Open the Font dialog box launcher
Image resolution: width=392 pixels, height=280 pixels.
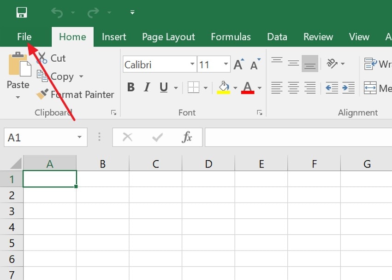(260, 112)
